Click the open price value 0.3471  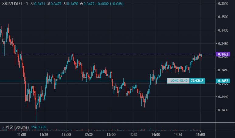click(x=40, y=4)
